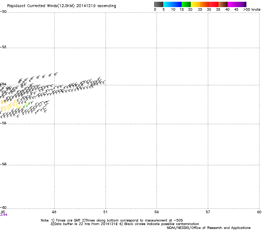Click the orange 25-30 knots legend band
The height and width of the screenshot is (230, 262).
(x=205, y=4)
